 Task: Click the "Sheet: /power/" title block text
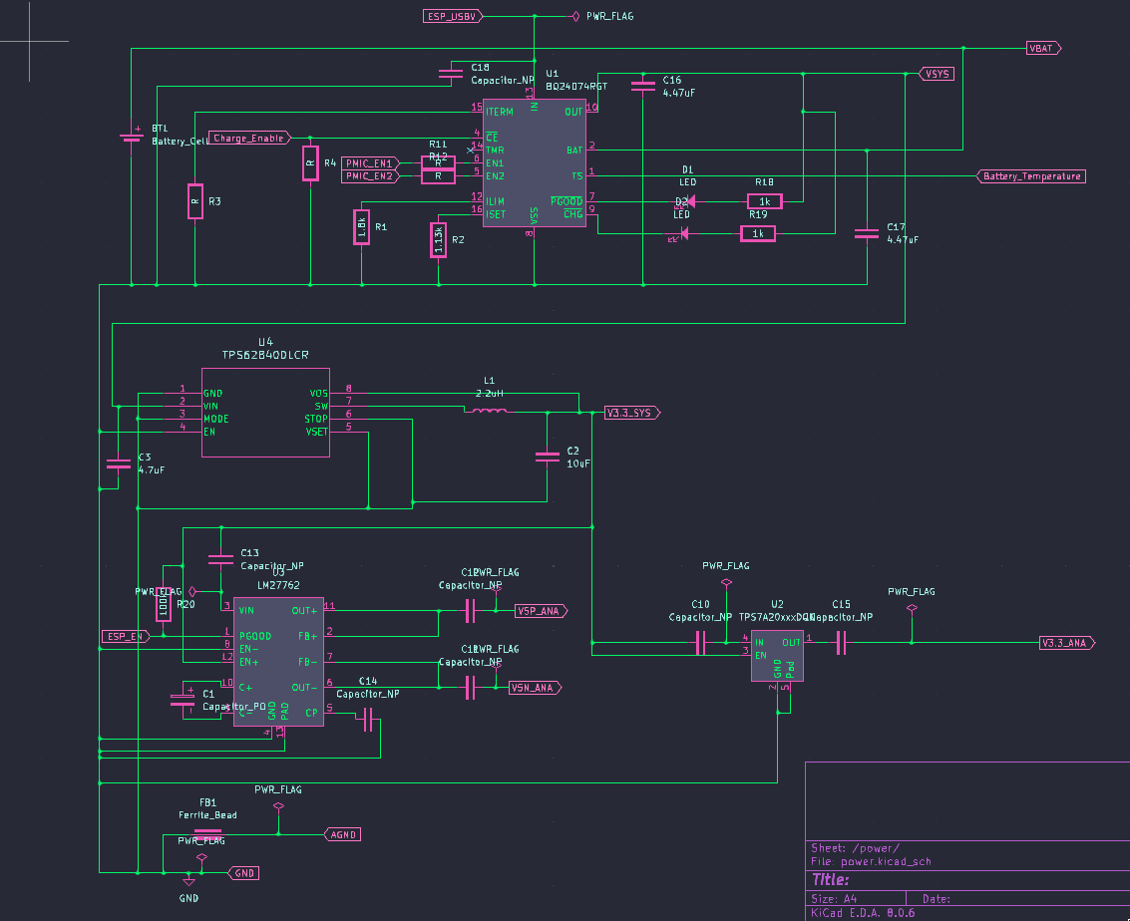pyautogui.click(x=856, y=848)
